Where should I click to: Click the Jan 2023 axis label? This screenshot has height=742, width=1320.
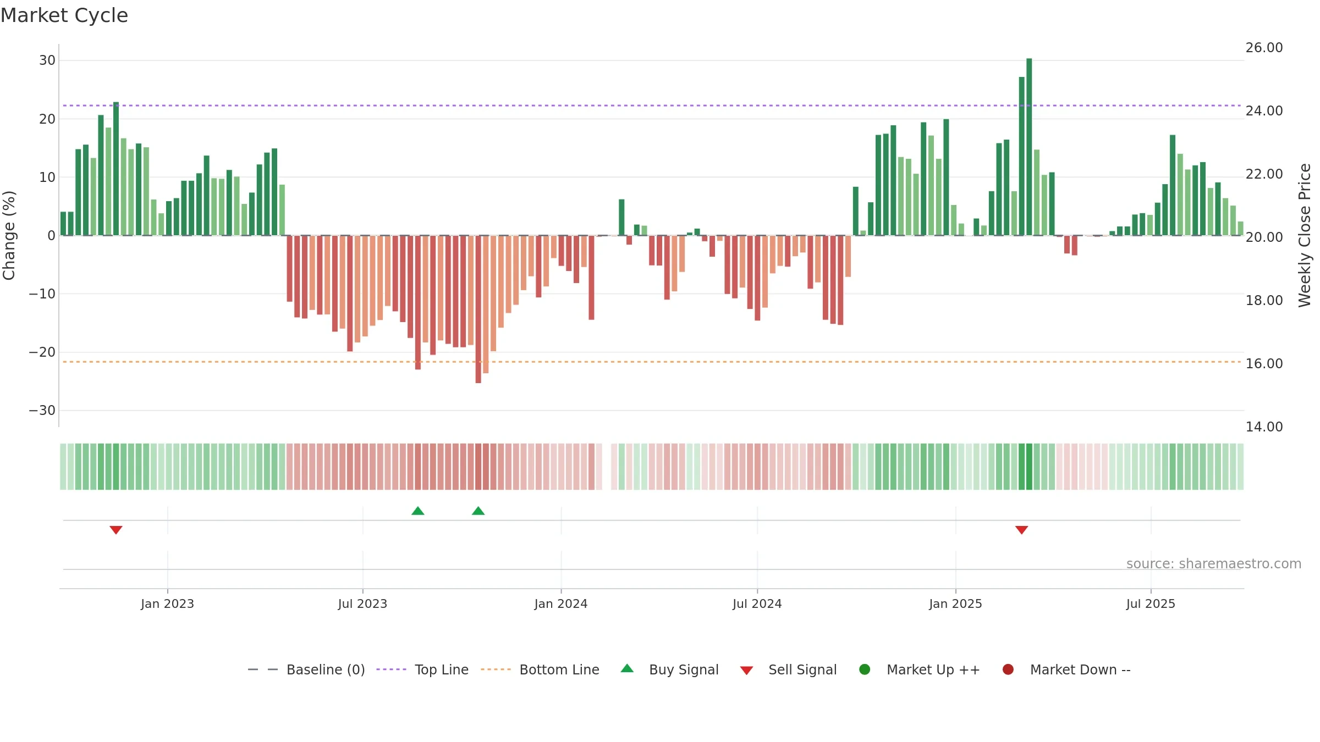coord(167,603)
